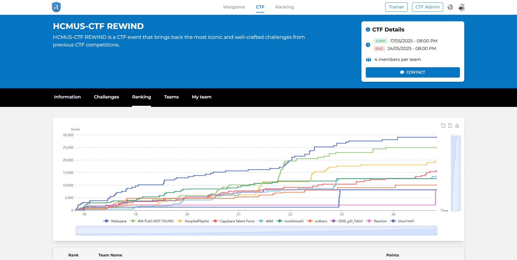Screen dimensions: 517x260
Task: Click the HCMUS-CTF REWIND title
Action: click(x=98, y=26)
